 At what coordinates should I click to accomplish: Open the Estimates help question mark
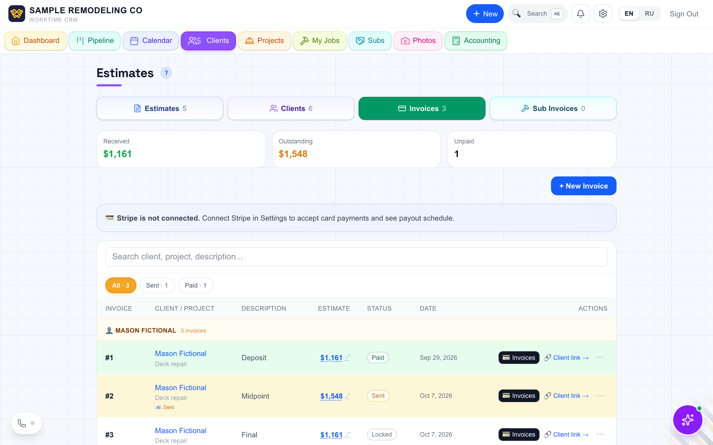pos(166,73)
